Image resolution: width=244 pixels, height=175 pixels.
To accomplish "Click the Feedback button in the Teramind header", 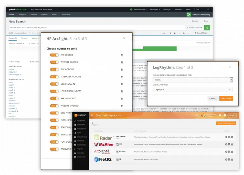I will [x=232, y=115].
